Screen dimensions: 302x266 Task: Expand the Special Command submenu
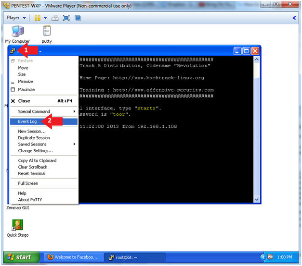(44, 111)
